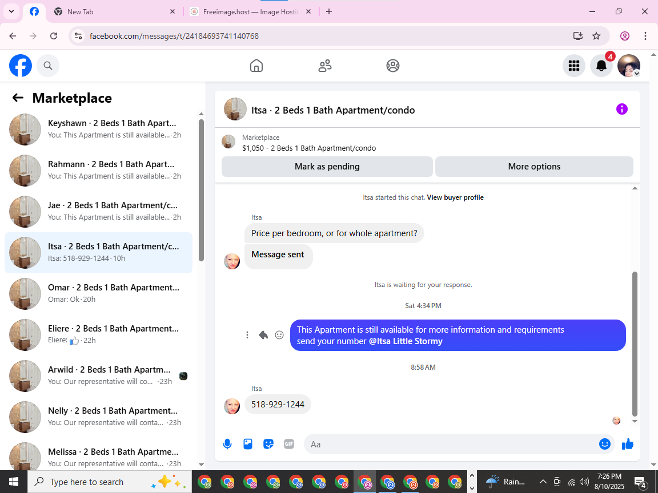This screenshot has height=493, width=658.
Task: Click the @Itsa Little Stormy mention
Action: pyautogui.click(x=406, y=341)
